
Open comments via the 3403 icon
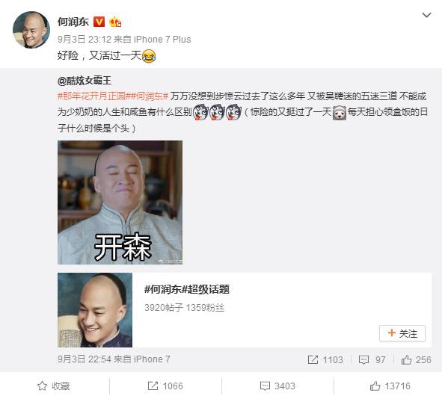point(277,386)
